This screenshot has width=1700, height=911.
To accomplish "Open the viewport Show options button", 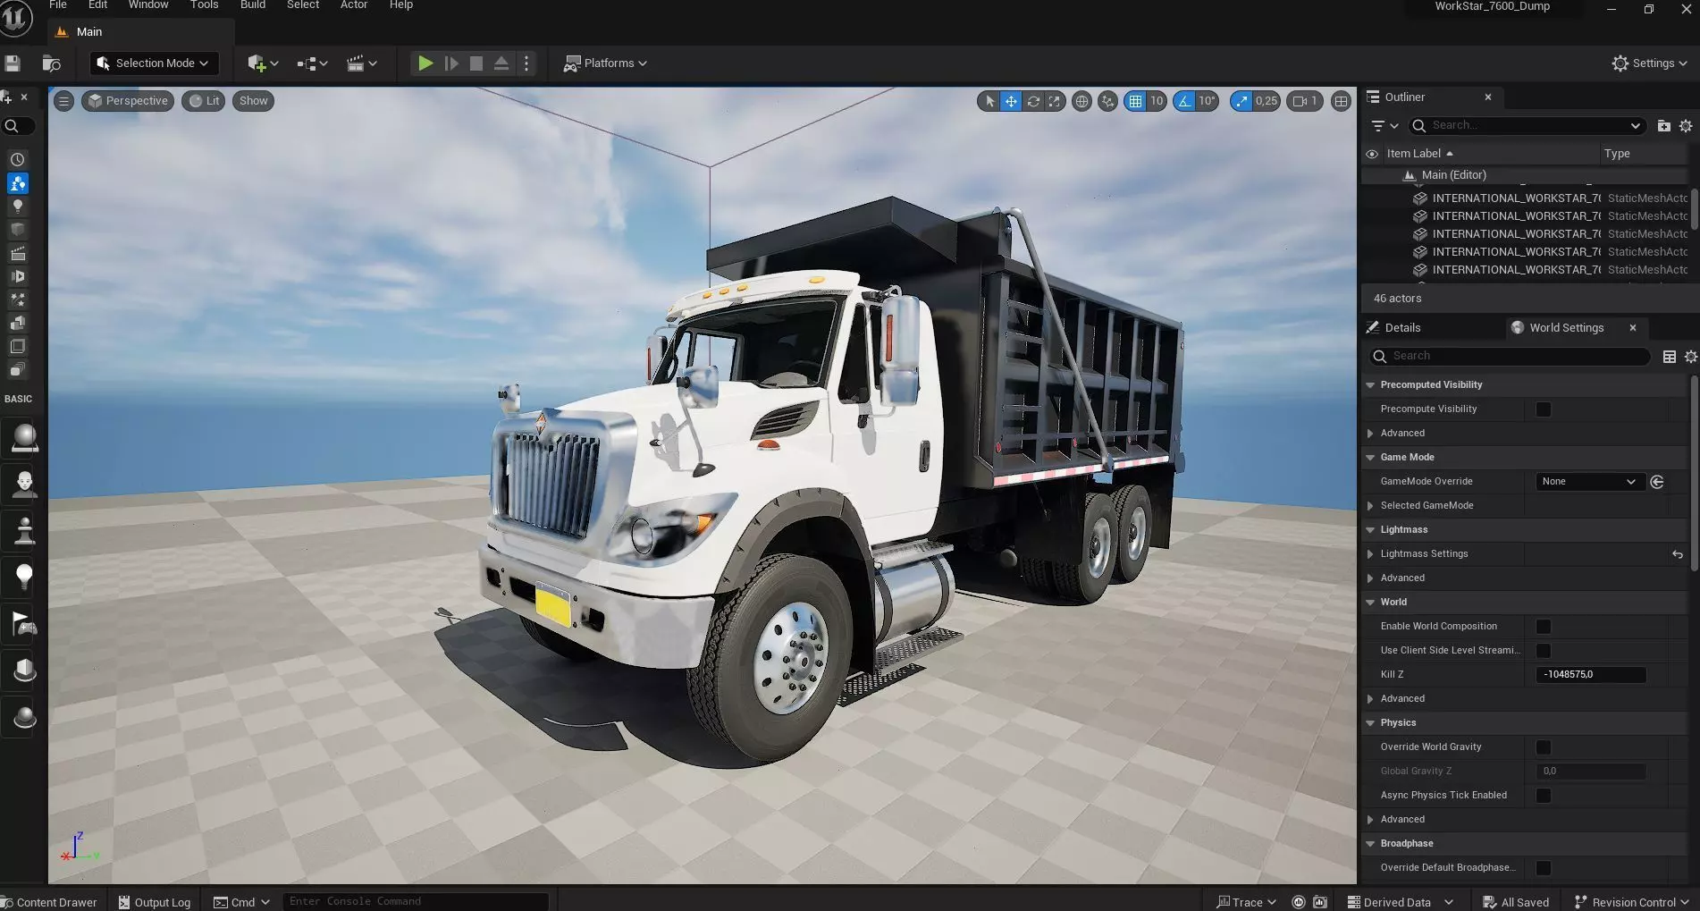I will pyautogui.click(x=254, y=101).
